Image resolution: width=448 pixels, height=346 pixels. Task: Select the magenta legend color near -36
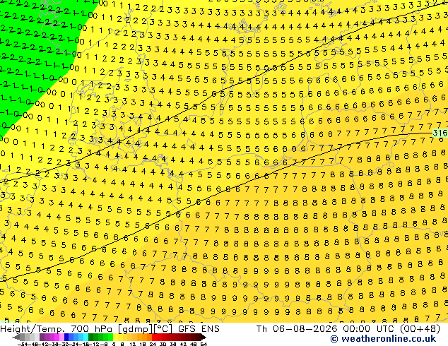tap(57, 337)
